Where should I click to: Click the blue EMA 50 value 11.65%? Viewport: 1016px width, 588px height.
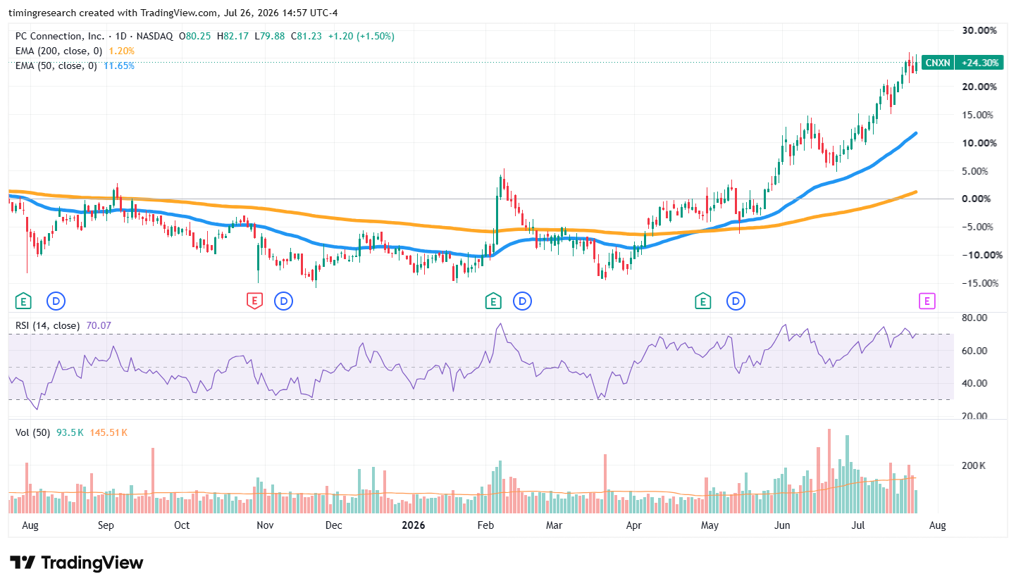tap(118, 65)
